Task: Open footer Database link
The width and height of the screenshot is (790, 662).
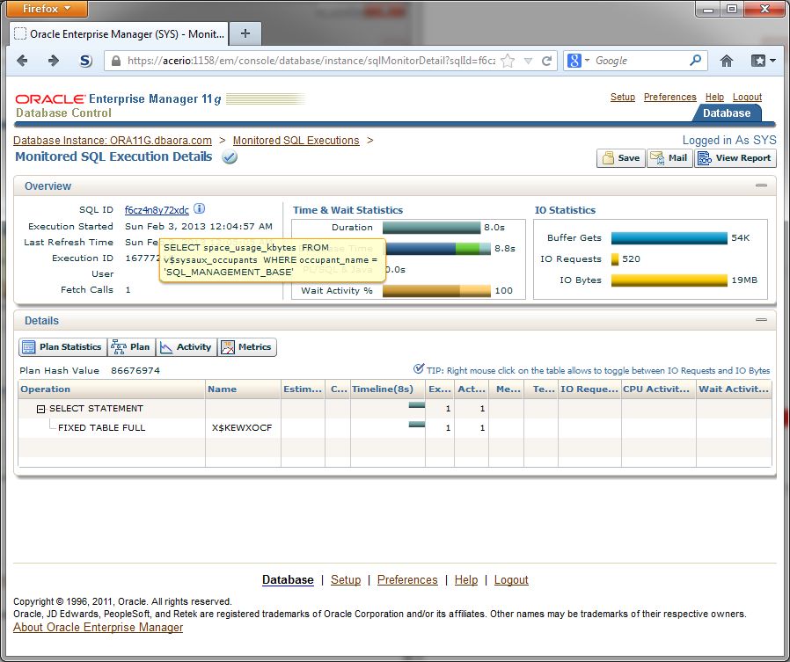Action: 288,580
